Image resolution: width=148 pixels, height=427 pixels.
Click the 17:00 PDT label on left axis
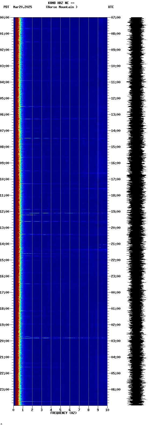click(x=5, y=292)
